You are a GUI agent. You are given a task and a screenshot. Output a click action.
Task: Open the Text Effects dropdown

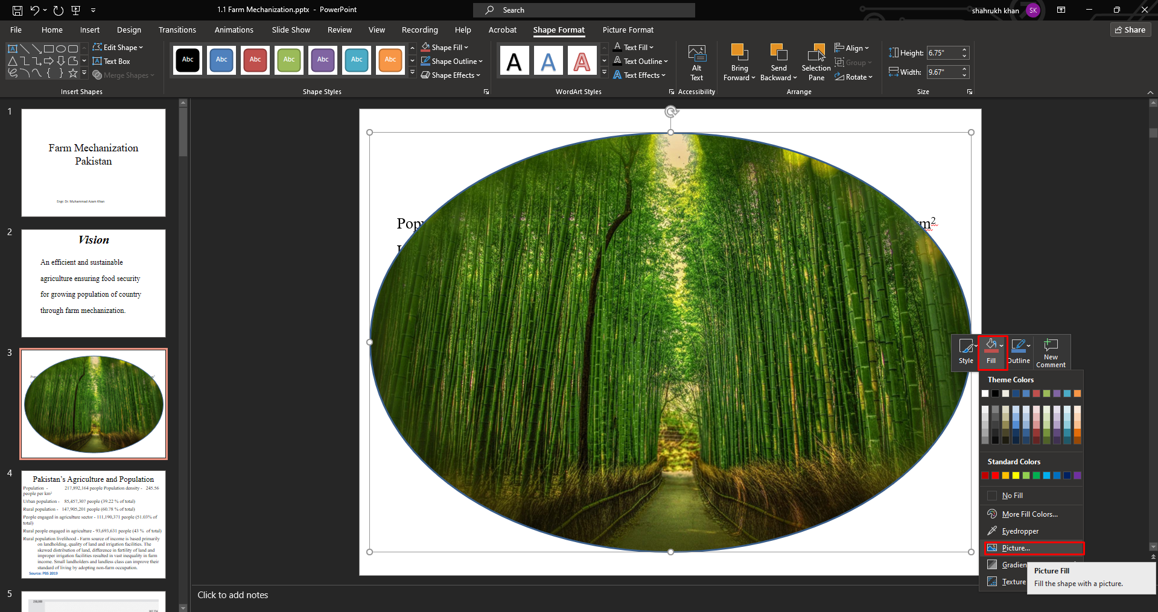coord(640,75)
